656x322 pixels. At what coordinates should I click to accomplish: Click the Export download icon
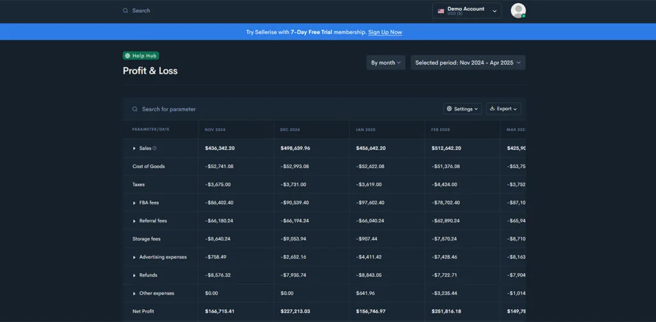click(493, 109)
